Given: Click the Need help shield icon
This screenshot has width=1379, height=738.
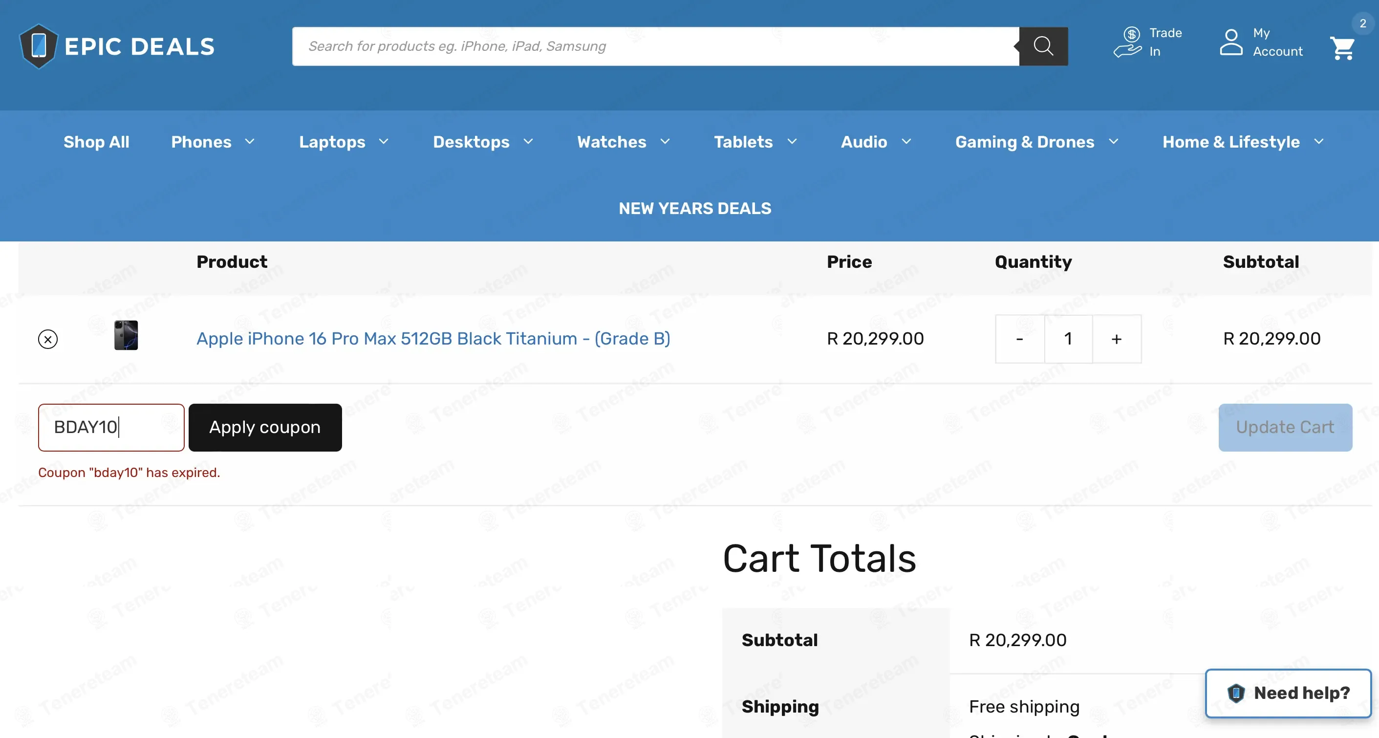Looking at the screenshot, I should 1236,693.
